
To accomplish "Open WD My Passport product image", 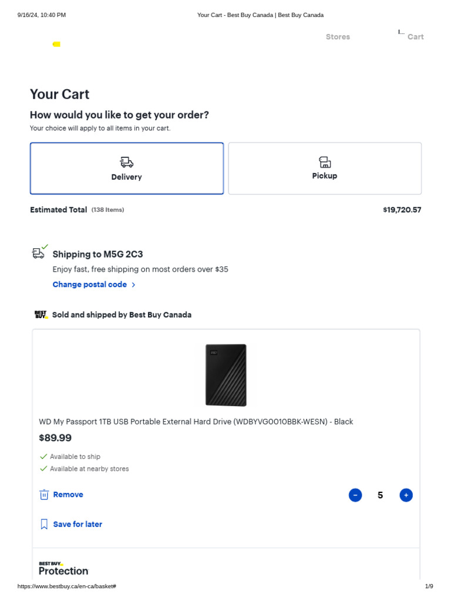I will 226,375.
